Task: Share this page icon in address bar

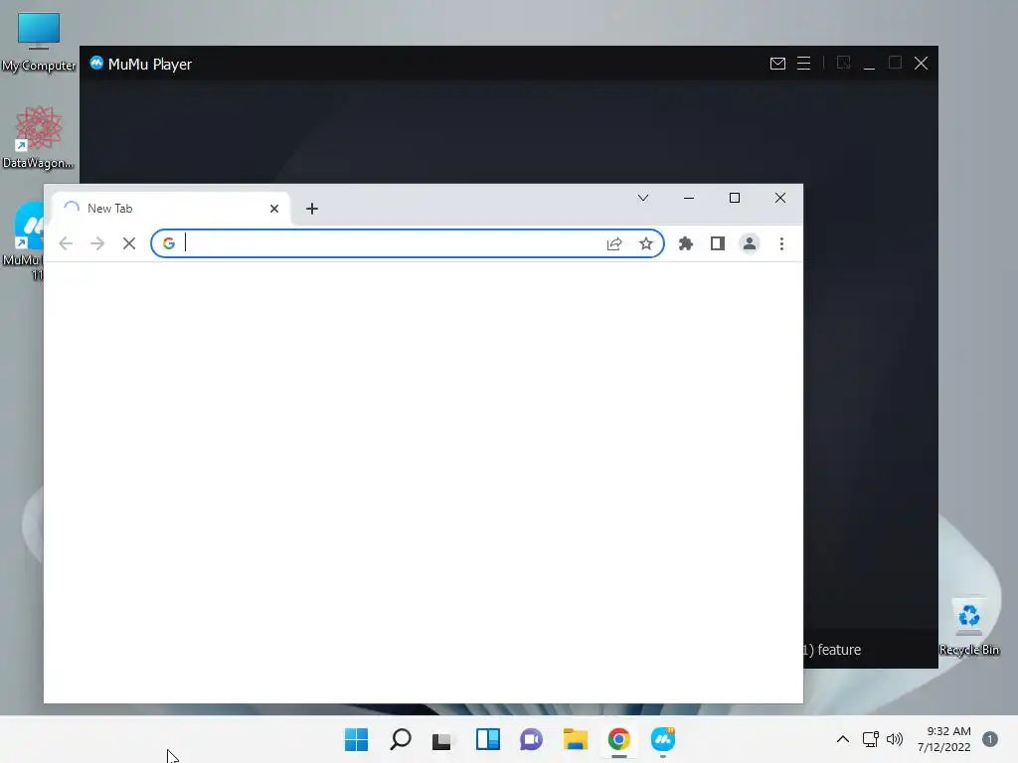Action: (614, 244)
